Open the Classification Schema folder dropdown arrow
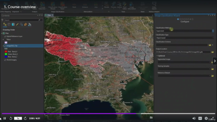The width and height of the screenshot is (217, 122). 213,45
